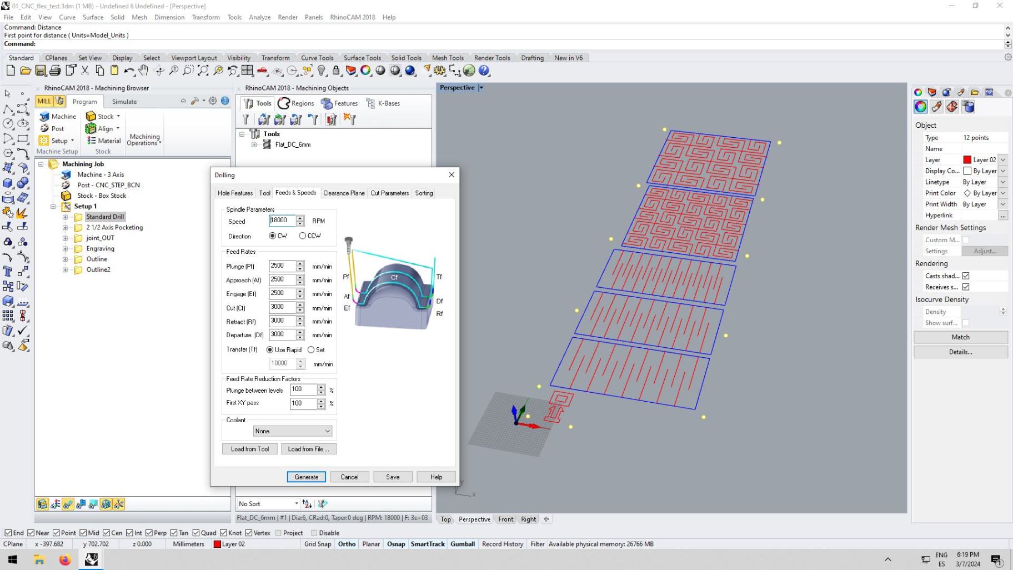Open Rhino Help question mark icon

(x=484, y=71)
